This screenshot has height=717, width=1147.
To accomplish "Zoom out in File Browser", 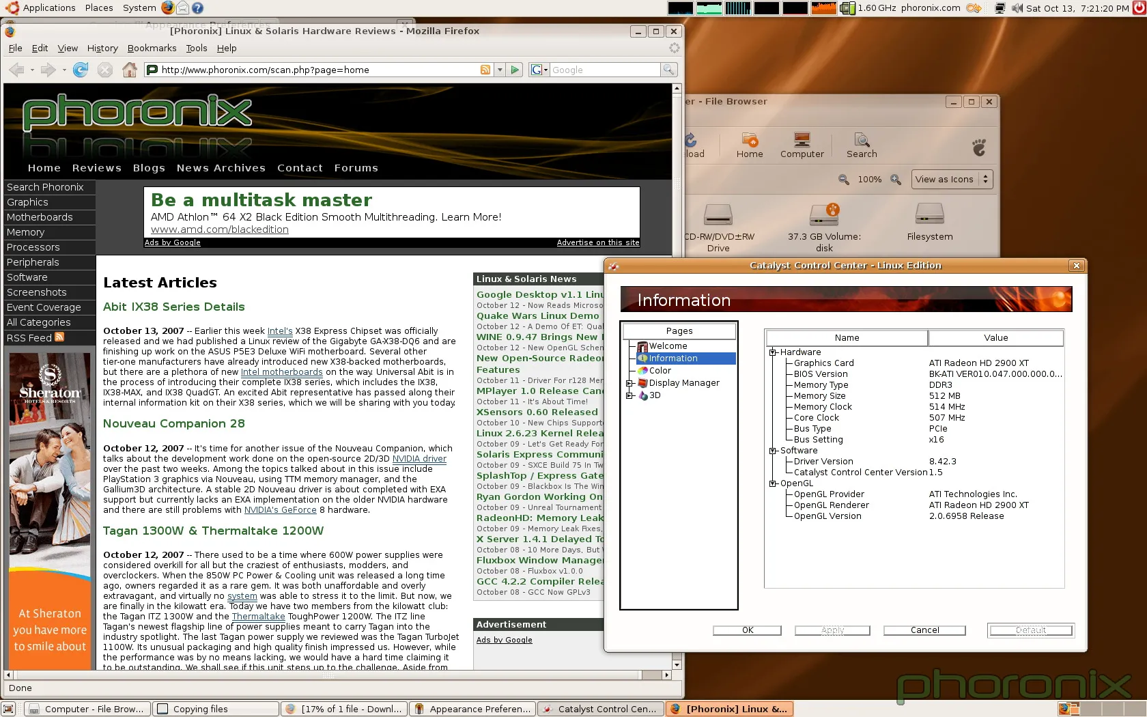I will (x=844, y=180).
